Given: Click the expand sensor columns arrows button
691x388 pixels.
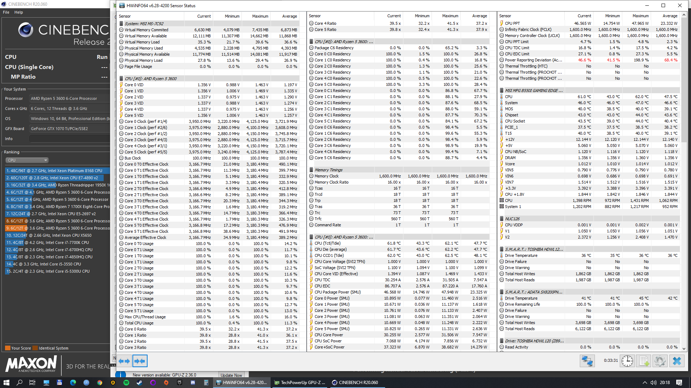Looking at the screenshot, I should coord(124,361).
